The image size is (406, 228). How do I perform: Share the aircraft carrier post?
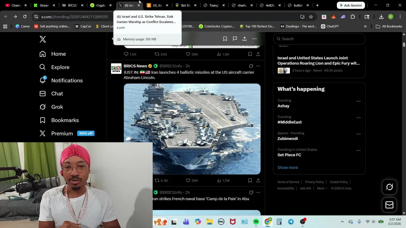258,180
